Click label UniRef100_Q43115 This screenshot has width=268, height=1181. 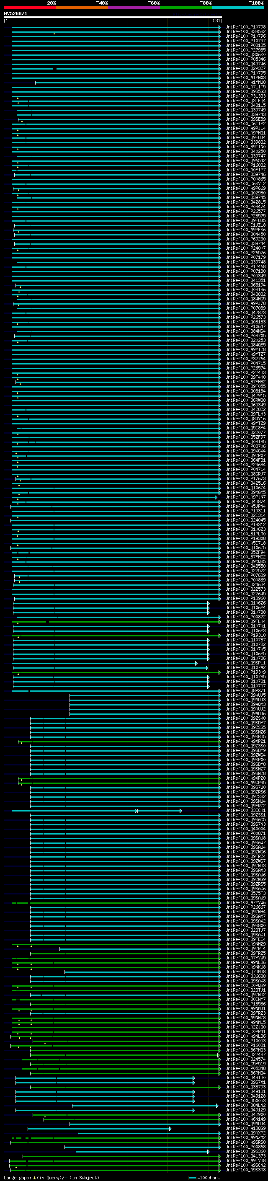245,106
